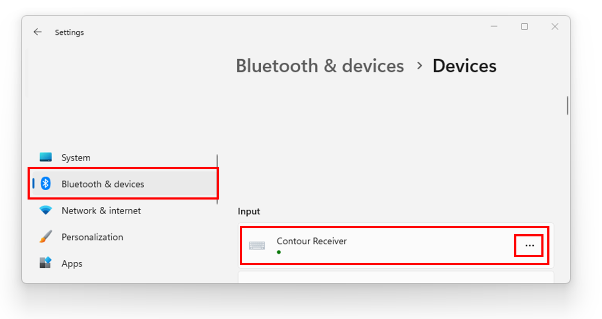Select the Contour Receiver device name

pyautogui.click(x=312, y=241)
